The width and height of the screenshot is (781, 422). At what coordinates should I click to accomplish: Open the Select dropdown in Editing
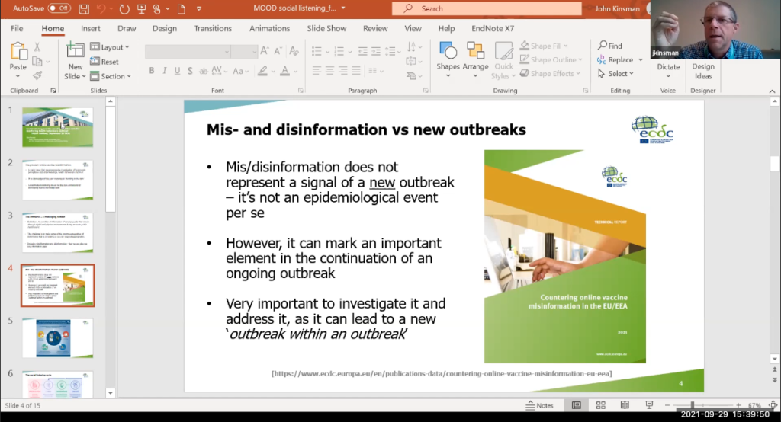coord(617,74)
